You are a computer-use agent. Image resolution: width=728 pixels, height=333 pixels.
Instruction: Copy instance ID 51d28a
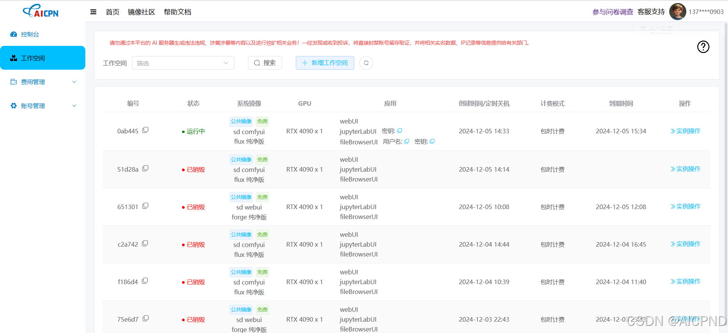(145, 169)
